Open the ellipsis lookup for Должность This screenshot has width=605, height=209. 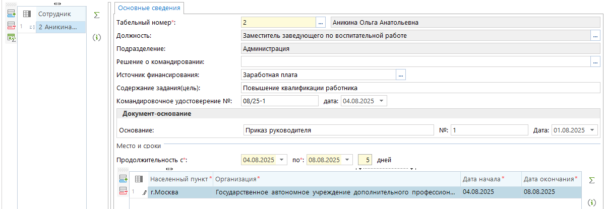coord(595,36)
